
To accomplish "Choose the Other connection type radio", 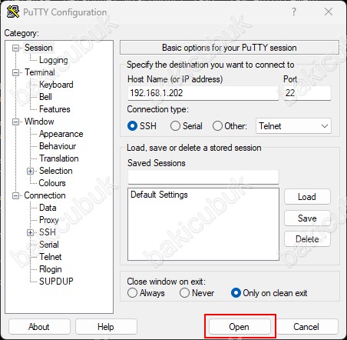I will tap(217, 126).
